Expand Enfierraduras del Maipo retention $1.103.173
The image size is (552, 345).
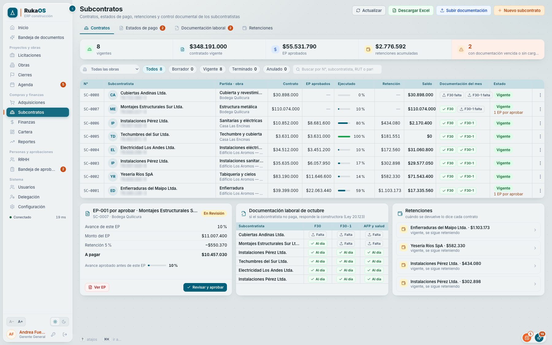point(468,230)
